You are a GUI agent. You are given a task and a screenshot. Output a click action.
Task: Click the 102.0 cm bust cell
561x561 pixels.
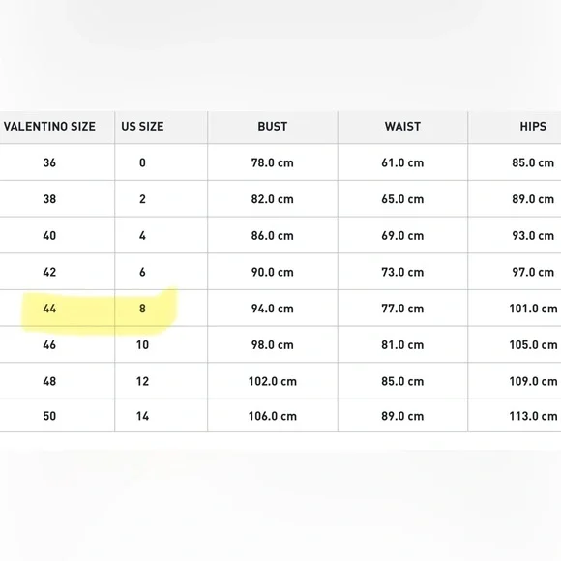(273, 381)
